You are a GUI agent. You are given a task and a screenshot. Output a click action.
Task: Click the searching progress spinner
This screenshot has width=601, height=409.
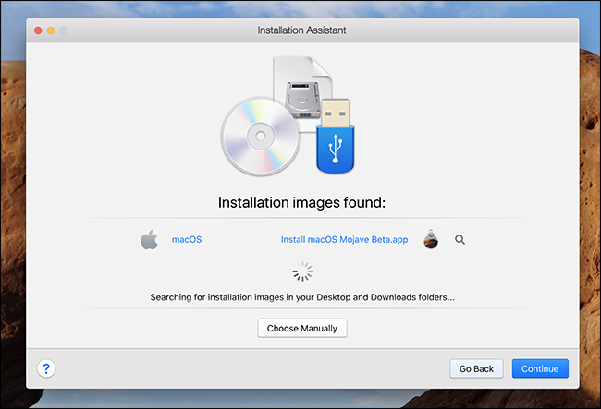302,271
